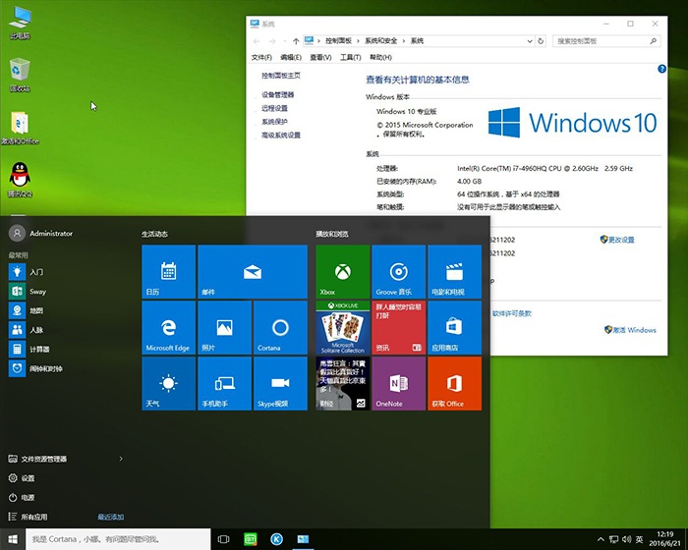Open the OneNote tile
Screen dimensions: 688x550
click(x=398, y=383)
